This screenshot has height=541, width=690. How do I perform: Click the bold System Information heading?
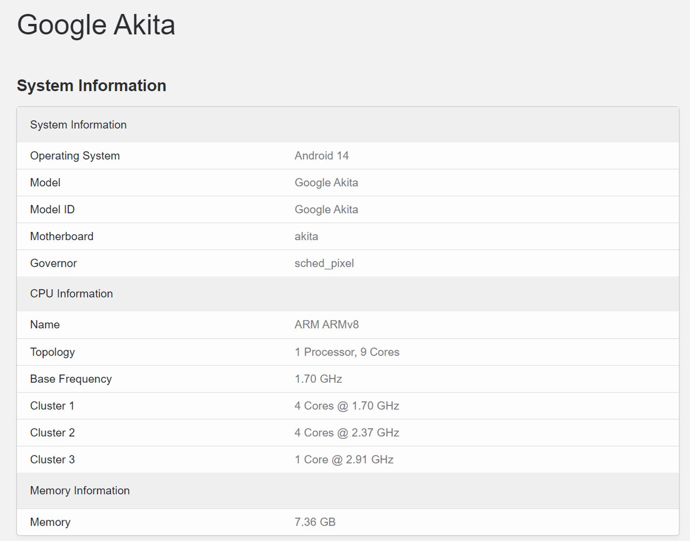pos(91,86)
